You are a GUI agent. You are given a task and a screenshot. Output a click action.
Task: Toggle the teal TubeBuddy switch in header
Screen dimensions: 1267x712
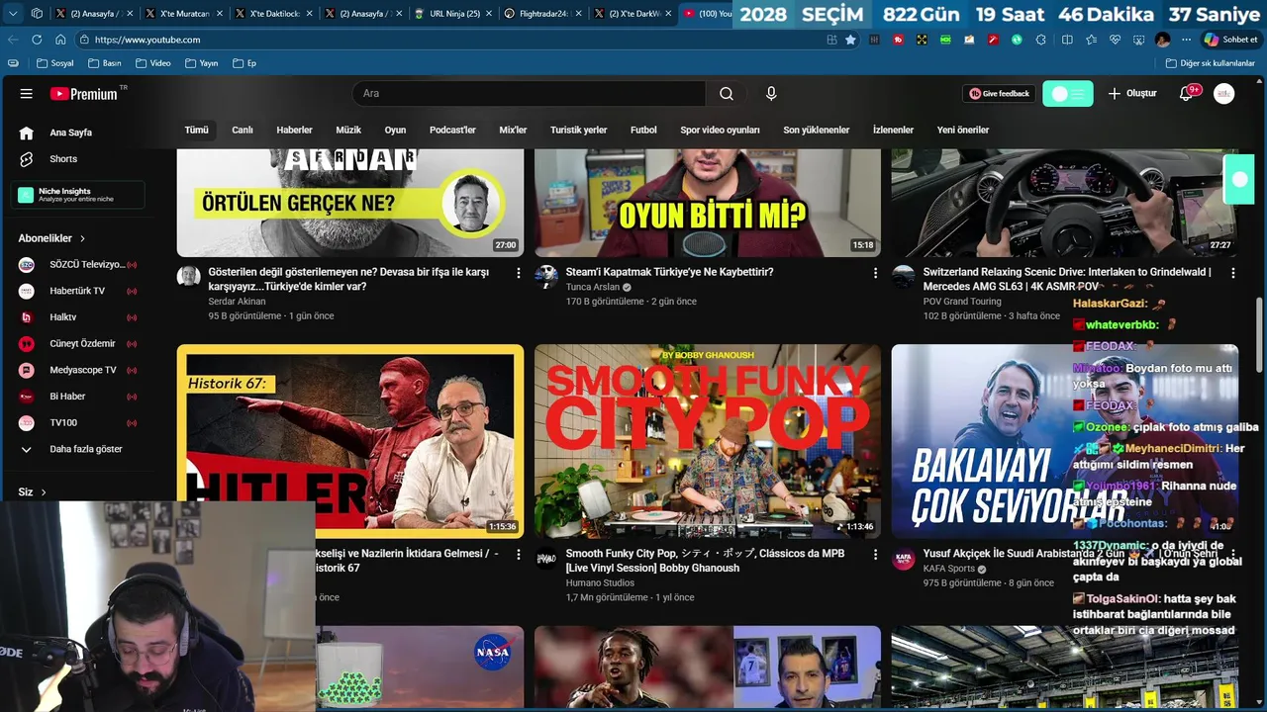1068,93
